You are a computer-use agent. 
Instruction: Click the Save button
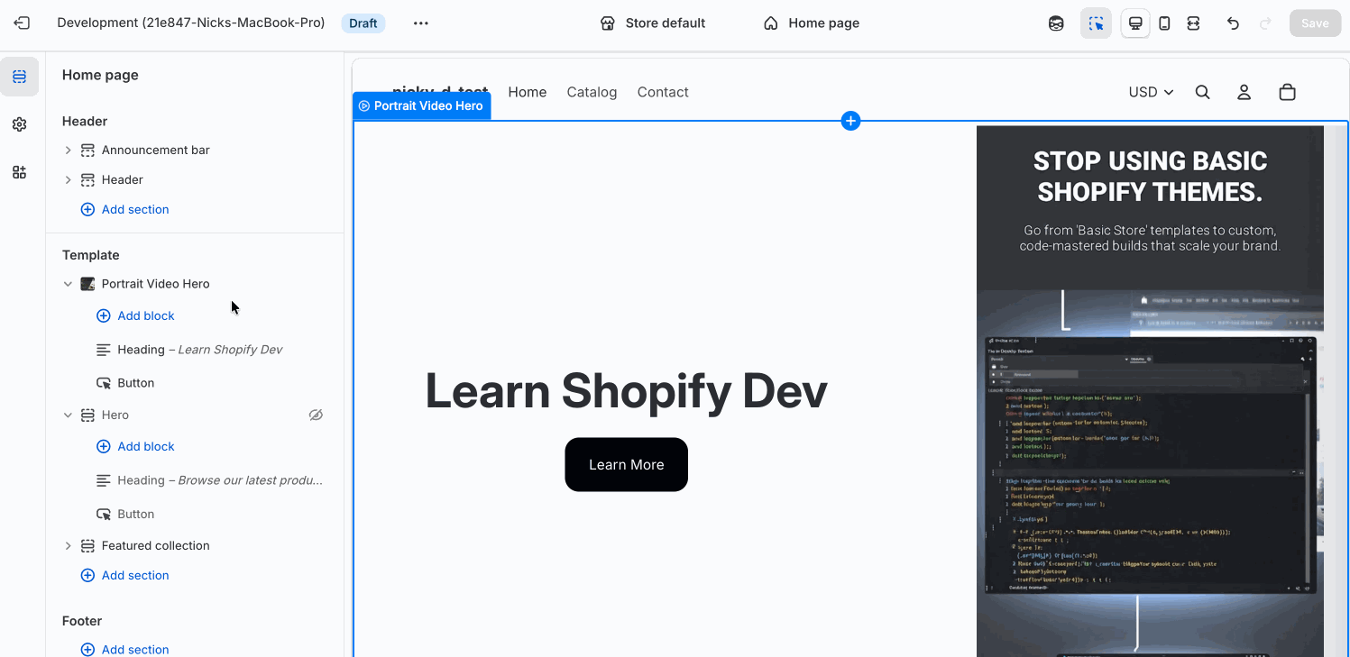[x=1315, y=23]
